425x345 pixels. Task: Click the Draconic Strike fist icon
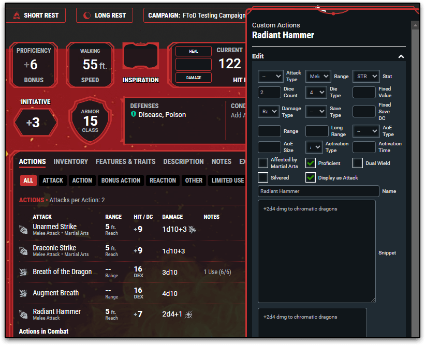[24, 251]
